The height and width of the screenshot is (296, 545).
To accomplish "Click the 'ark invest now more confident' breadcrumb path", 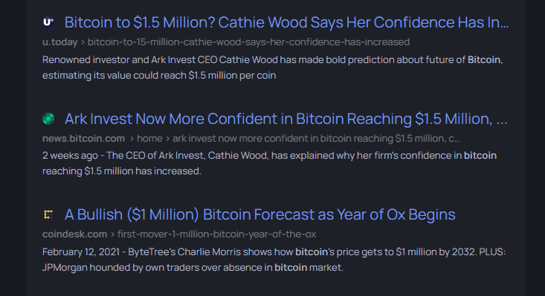I will click(316, 138).
